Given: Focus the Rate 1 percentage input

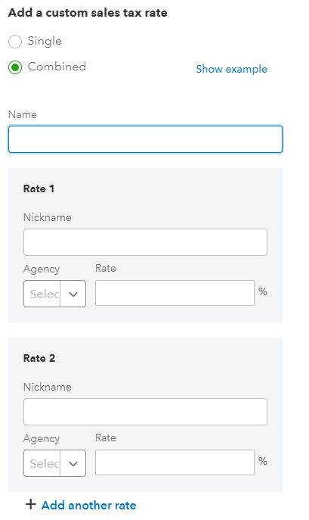Looking at the screenshot, I should pos(175,293).
